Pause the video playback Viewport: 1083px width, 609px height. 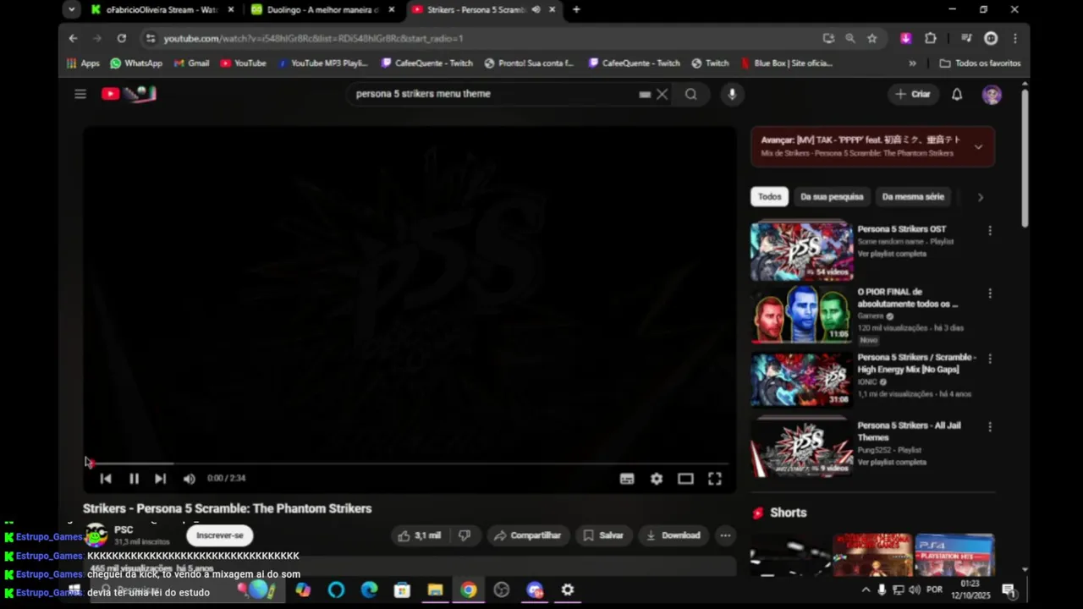click(134, 479)
